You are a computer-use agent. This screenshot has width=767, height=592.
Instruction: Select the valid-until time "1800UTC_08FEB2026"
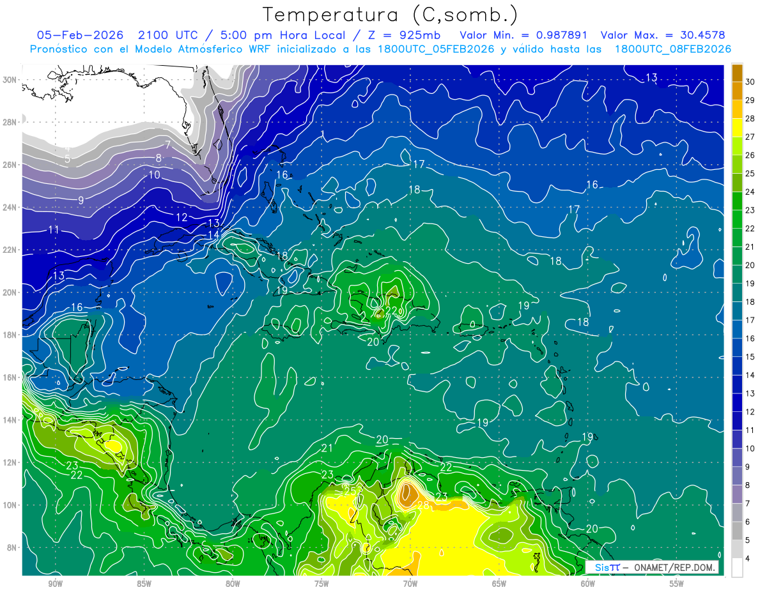coord(673,49)
